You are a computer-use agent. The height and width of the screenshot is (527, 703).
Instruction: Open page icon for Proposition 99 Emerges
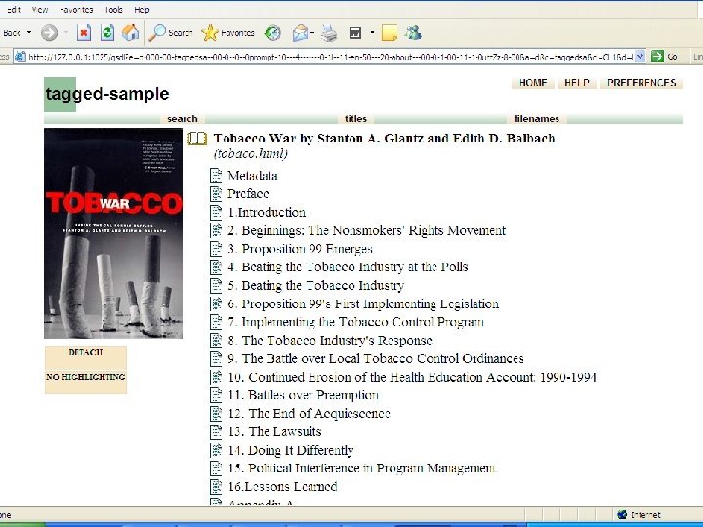pyautogui.click(x=216, y=248)
